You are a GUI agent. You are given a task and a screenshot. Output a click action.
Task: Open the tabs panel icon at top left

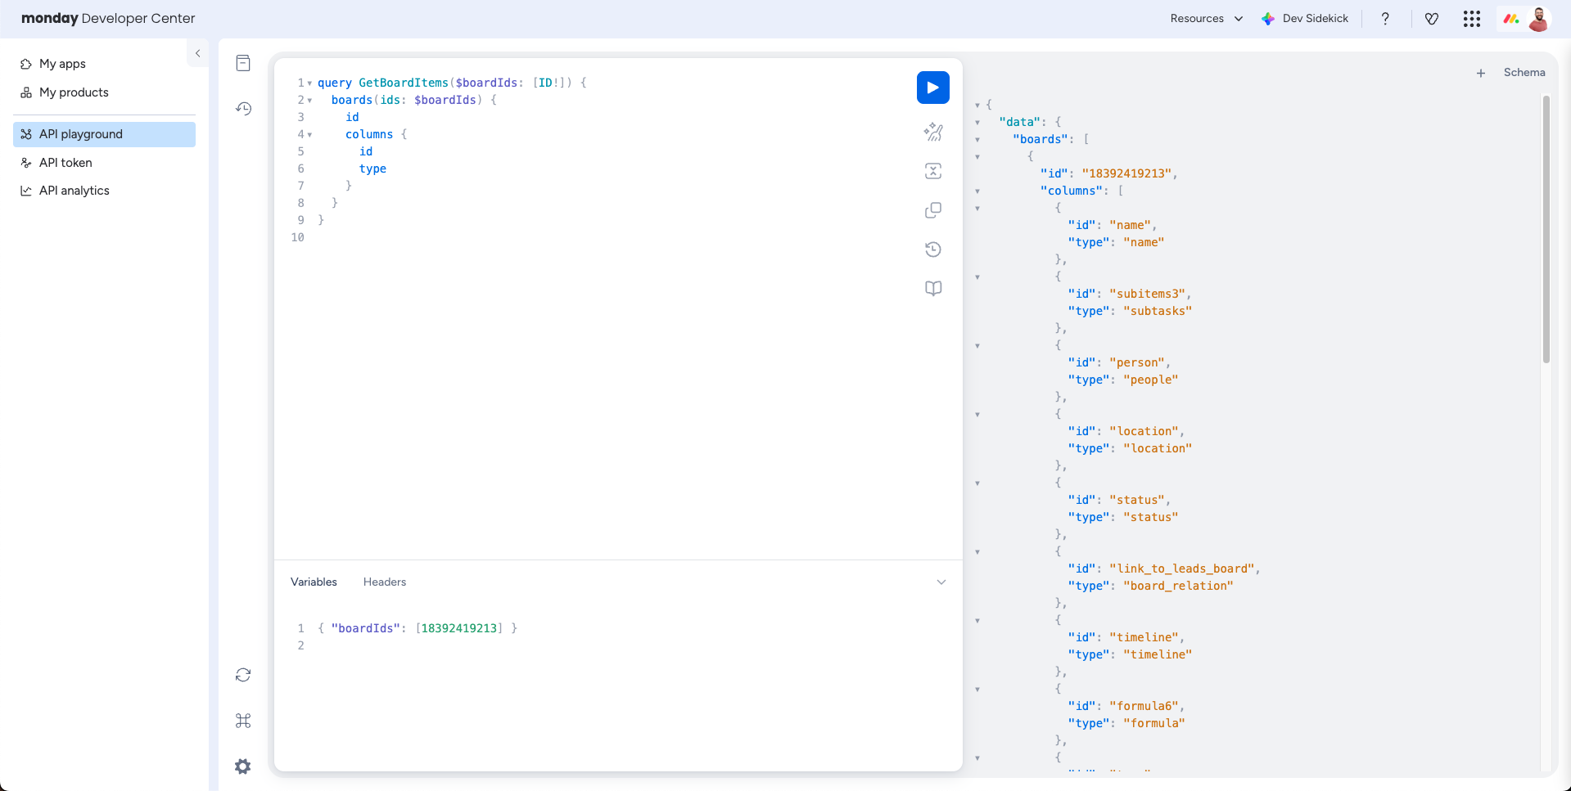point(242,63)
